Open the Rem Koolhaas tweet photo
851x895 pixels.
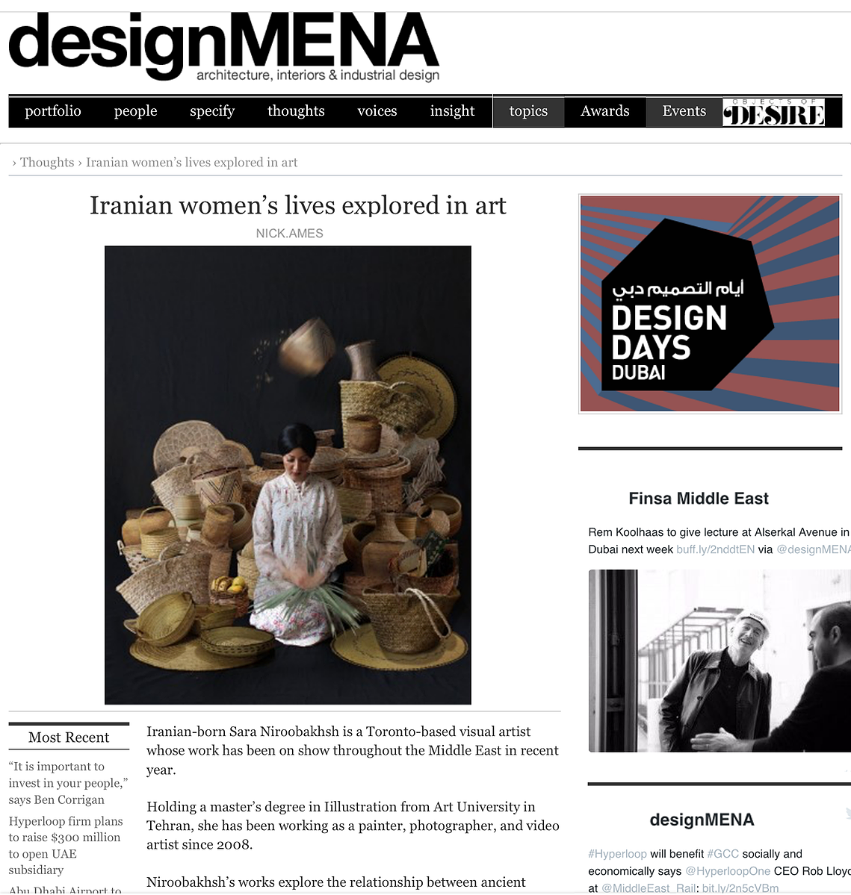[720, 661]
